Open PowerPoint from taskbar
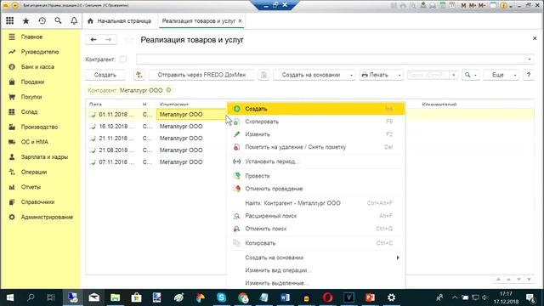The image size is (544, 306). (370, 297)
